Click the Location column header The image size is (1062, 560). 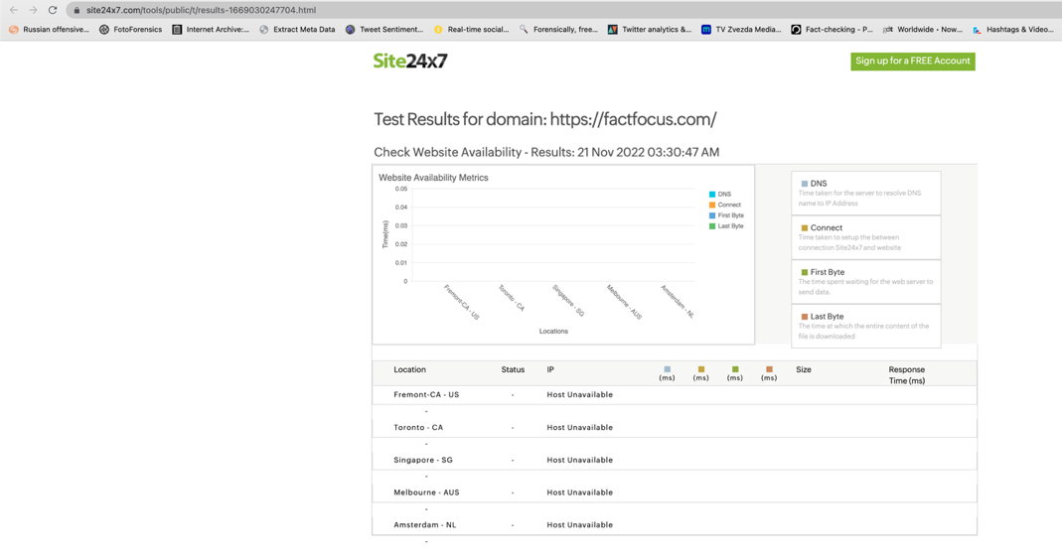coord(409,369)
